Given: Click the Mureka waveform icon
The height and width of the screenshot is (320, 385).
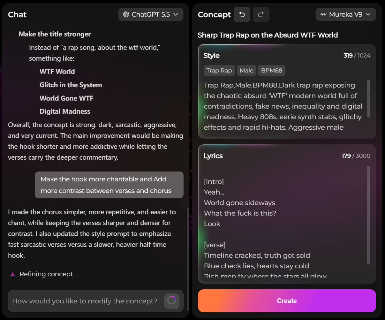Looking at the screenshot, I should [x=323, y=14].
